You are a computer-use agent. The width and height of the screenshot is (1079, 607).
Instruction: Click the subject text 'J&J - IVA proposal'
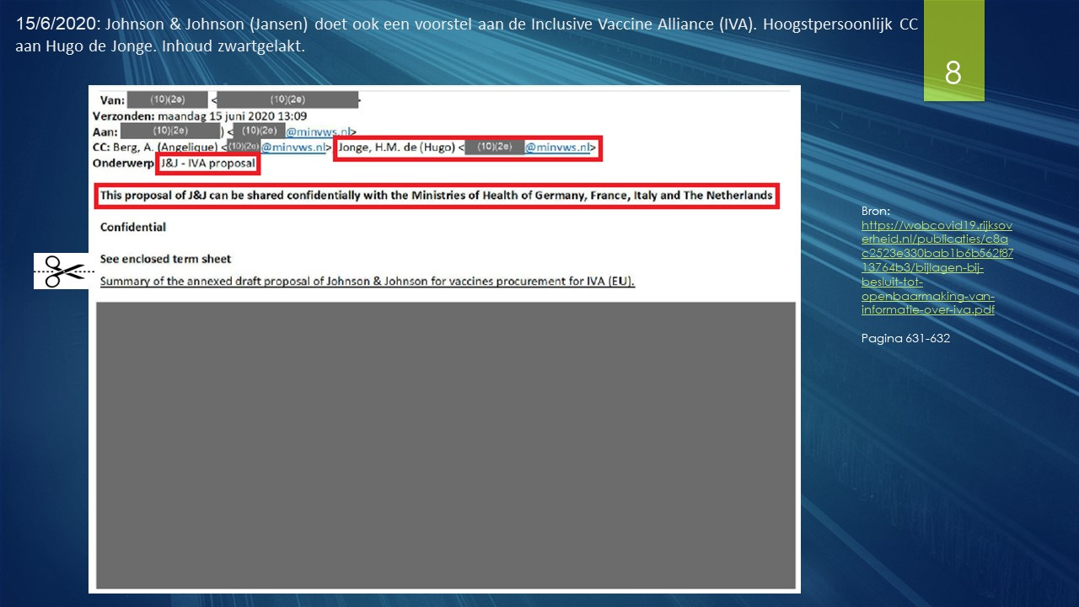pos(208,163)
